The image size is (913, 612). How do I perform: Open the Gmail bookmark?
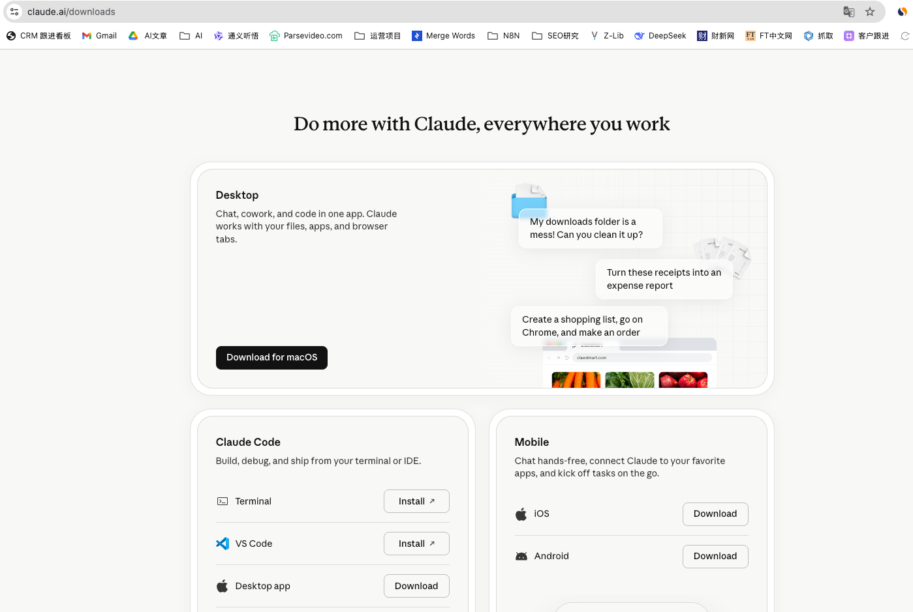point(99,36)
